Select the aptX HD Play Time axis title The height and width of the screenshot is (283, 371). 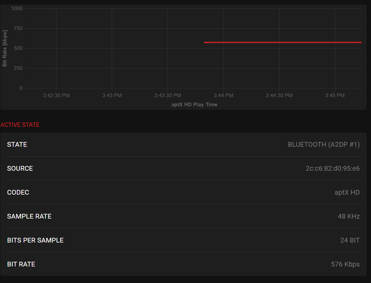point(194,105)
